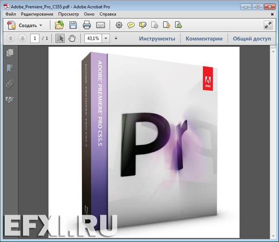The image size is (279, 242).
Task: Show Page Thumbnails side panel
Action: coord(10,53)
